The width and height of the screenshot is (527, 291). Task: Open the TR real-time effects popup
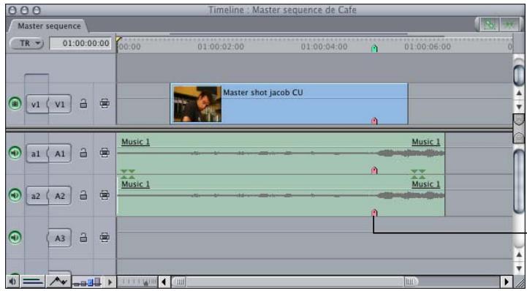[x=26, y=43]
